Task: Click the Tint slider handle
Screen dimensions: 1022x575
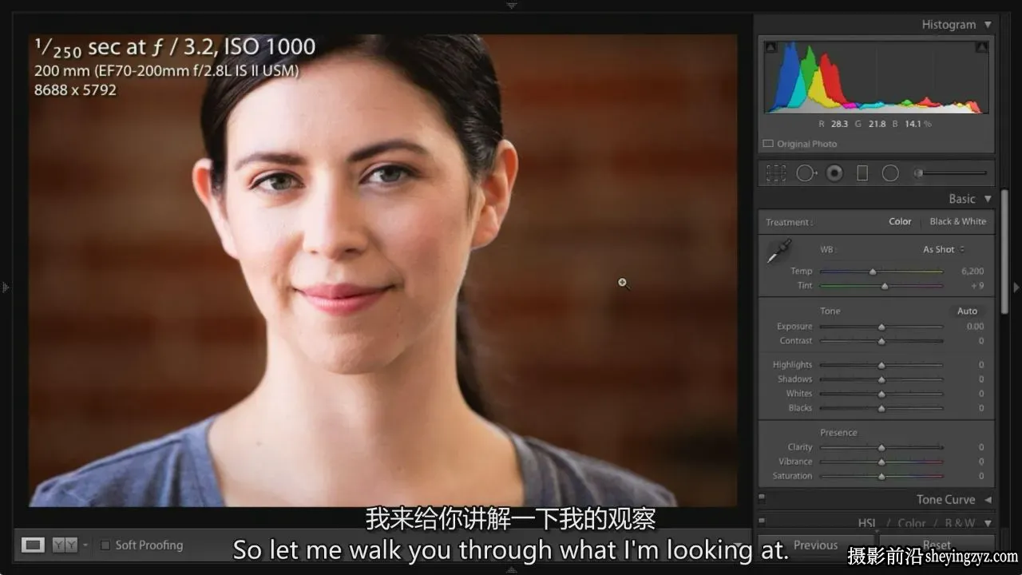Action: [884, 286]
